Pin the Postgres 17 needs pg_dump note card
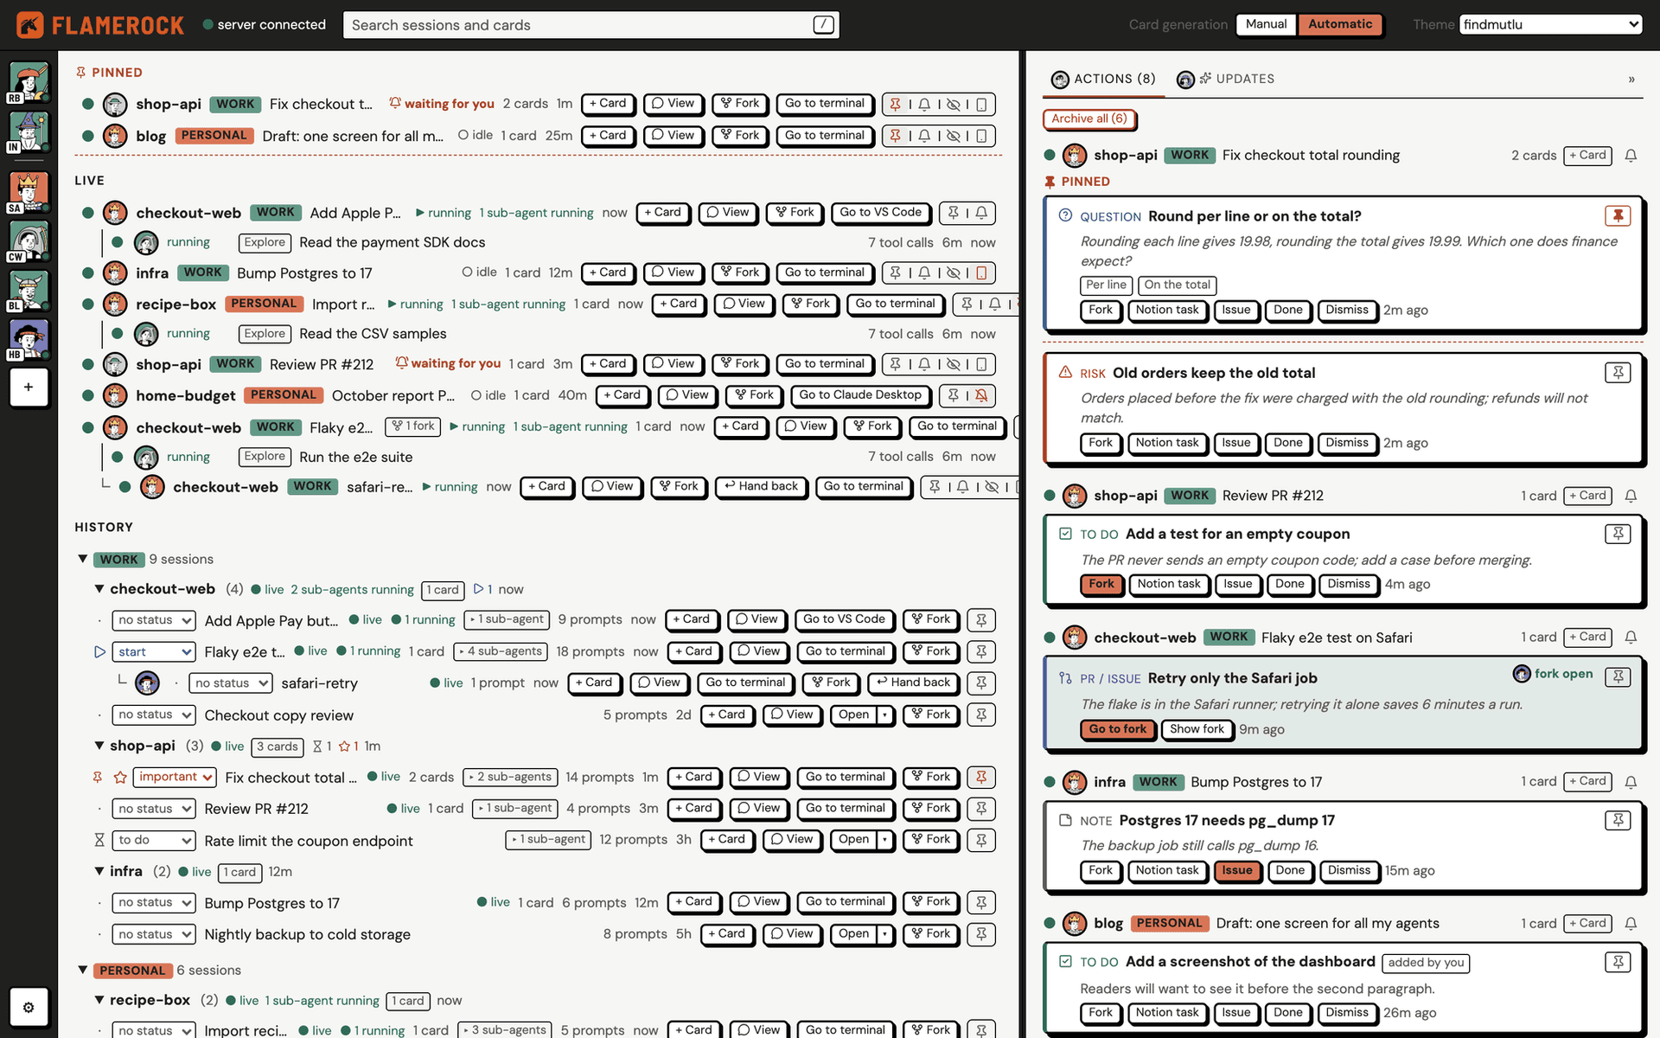This screenshot has height=1038, width=1660. click(1618, 820)
